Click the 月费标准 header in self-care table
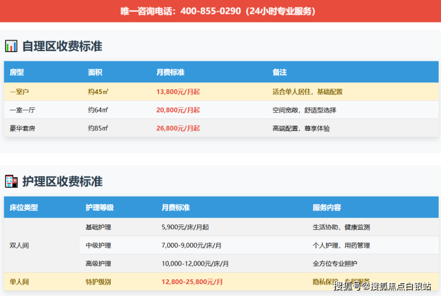This screenshot has height=296, width=441. point(170,72)
